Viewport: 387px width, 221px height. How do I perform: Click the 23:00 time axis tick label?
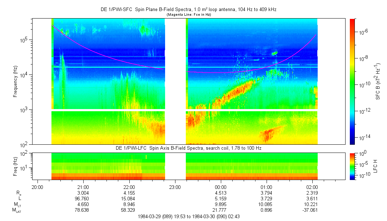point(175,187)
